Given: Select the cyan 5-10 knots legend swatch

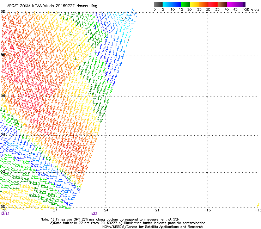Looking at the screenshot, I should pos(167,4).
